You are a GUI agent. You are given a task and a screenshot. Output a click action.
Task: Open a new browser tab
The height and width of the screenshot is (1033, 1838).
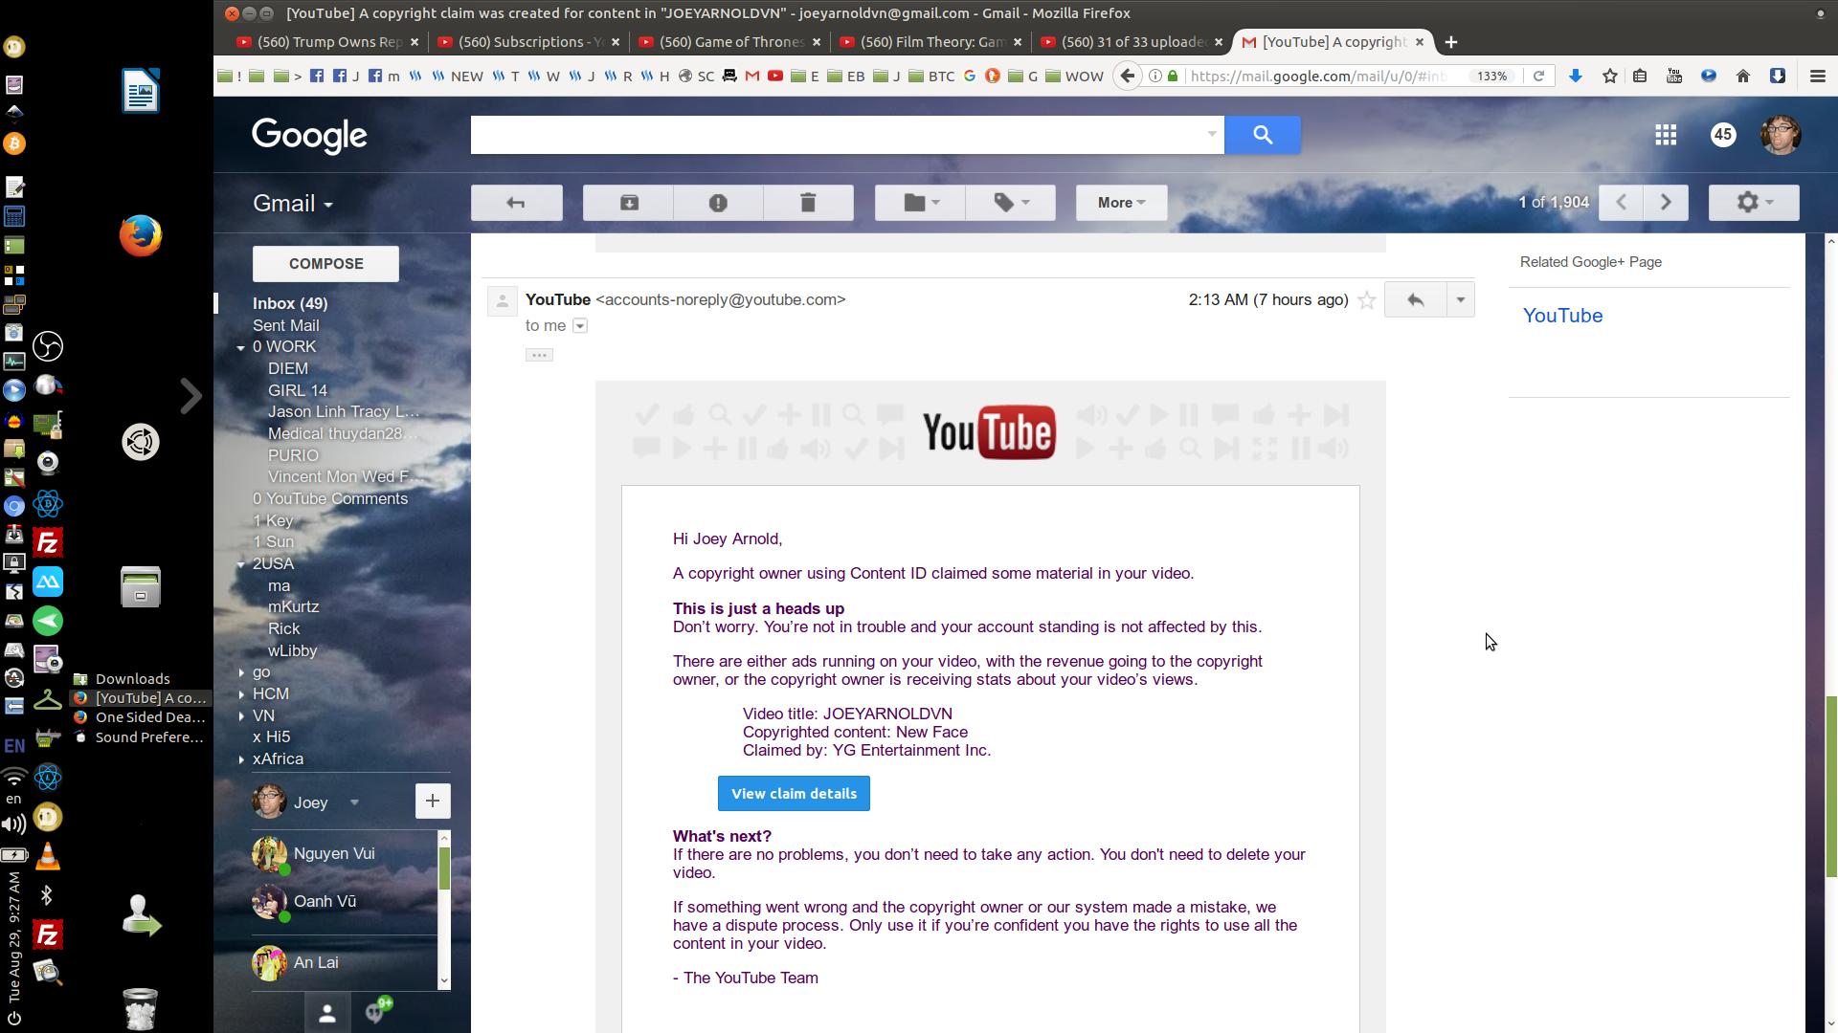1451,42
